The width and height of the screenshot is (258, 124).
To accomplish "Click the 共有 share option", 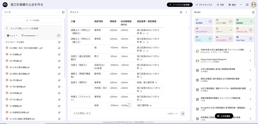I will click(220, 5).
